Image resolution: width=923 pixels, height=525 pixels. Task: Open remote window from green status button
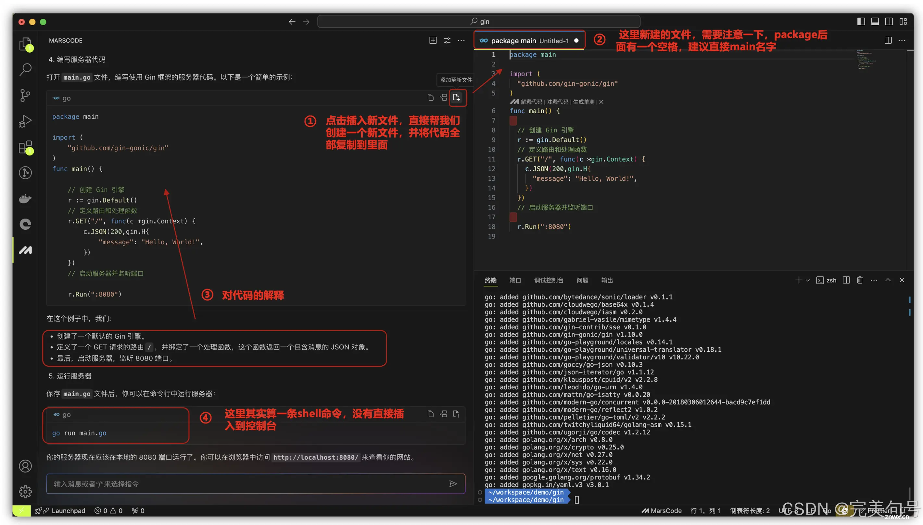(x=21, y=511)
